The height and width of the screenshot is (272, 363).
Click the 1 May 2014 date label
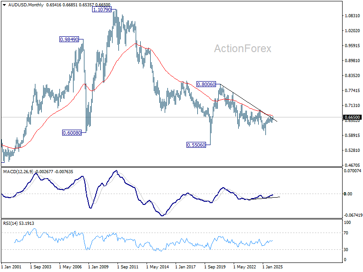[157, 267]
